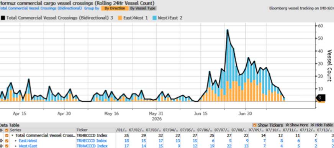Click the 07/06 date column header
Screen dimensions: 334x148
[x=205, y=130]
